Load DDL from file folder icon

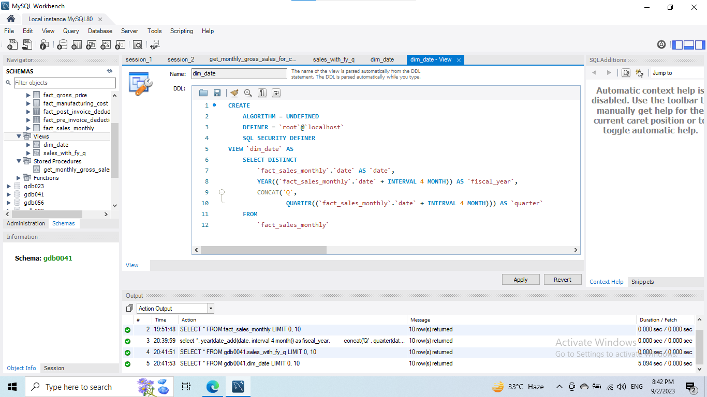[203, 93]
